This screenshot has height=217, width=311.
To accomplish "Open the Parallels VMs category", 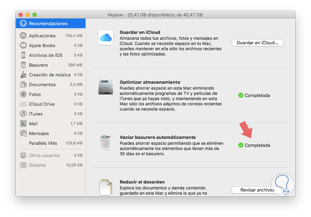I will click(x=43, y=143).
